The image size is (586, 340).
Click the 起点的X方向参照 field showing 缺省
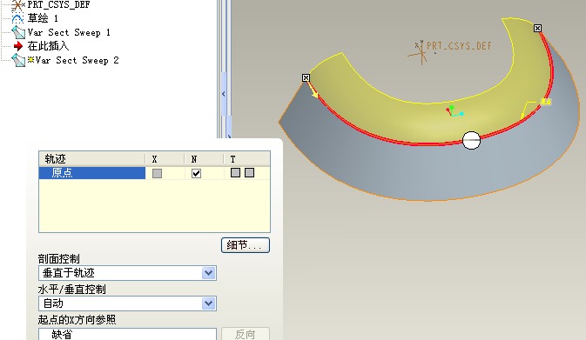point(127,334)
